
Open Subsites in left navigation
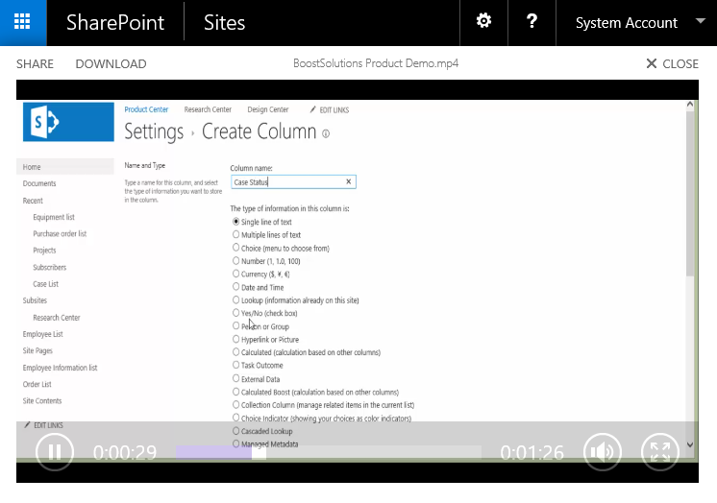(35, 300)
